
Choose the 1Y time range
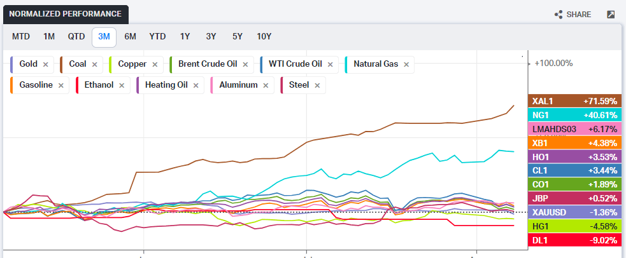pos(185,36)
